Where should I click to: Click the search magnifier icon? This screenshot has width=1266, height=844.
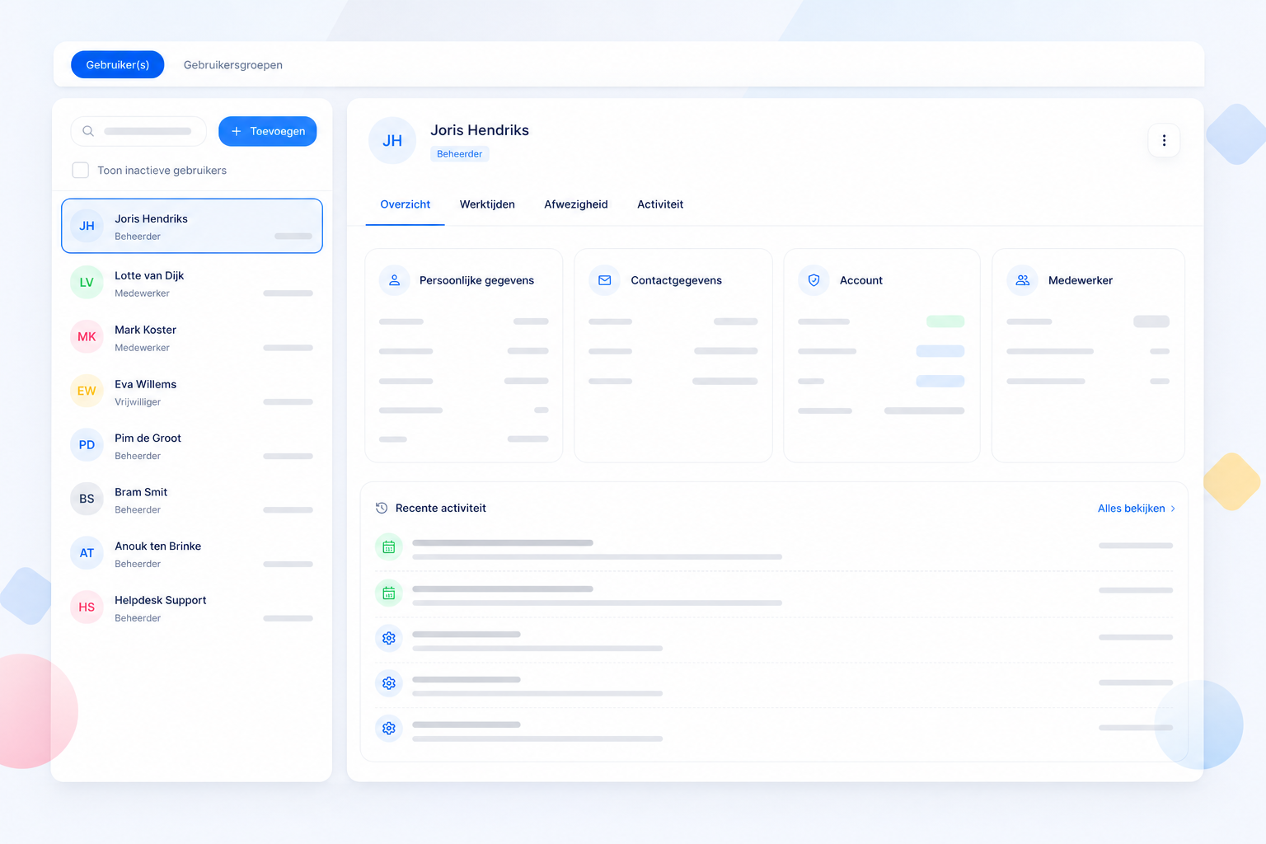tap(88, 131)
